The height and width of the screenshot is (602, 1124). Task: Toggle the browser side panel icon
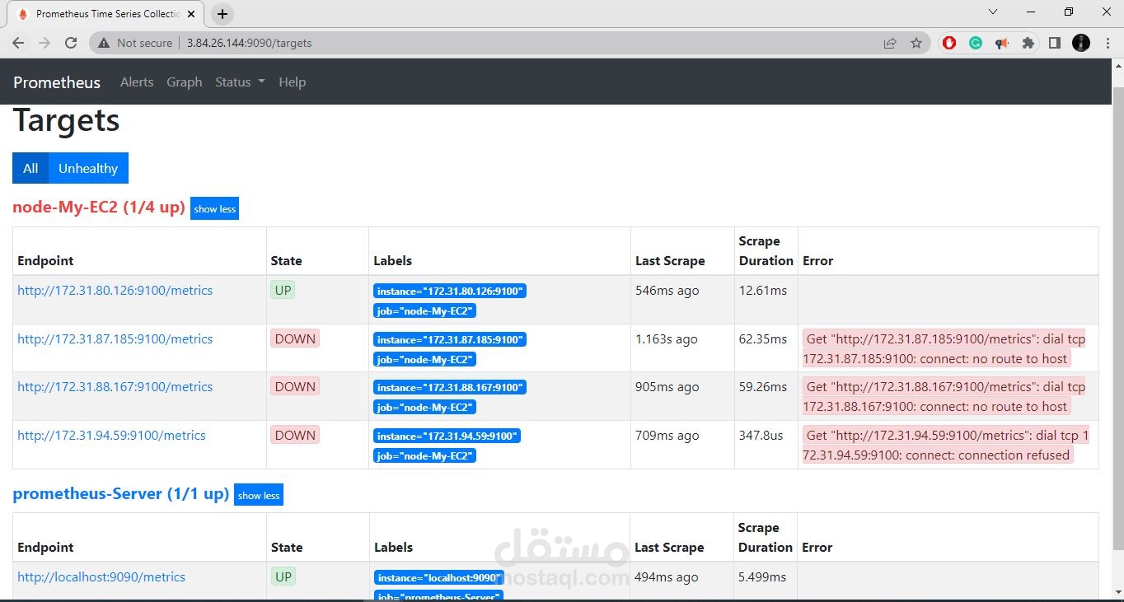tap(1055, 43)
